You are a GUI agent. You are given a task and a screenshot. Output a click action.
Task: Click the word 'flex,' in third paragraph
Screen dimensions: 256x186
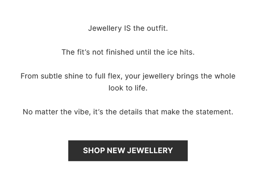coord(115,76)
